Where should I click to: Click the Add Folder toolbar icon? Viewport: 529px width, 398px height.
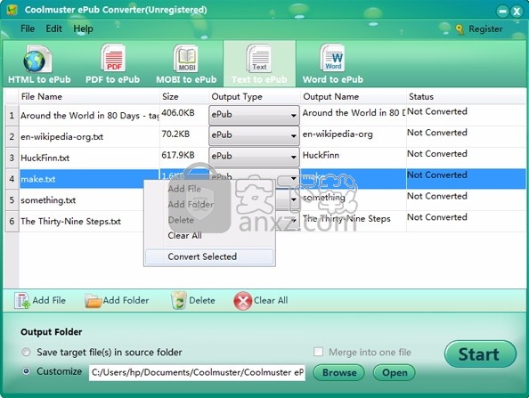click(94, 301)
